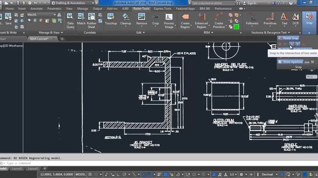Add a new drawing tab with plus
This screenshot has height=178, width=318.
[62, 39]
